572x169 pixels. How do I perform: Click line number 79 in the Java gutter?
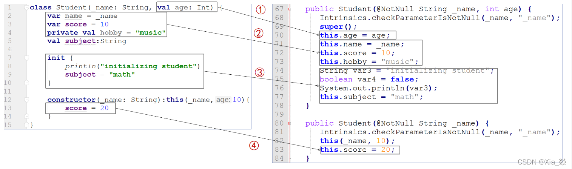tap(279, 114)
